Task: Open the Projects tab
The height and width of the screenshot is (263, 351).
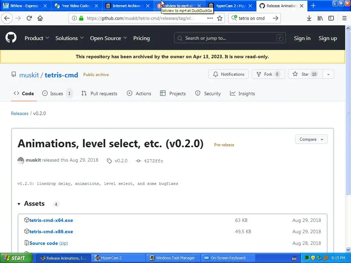Action: click(173, 93)
